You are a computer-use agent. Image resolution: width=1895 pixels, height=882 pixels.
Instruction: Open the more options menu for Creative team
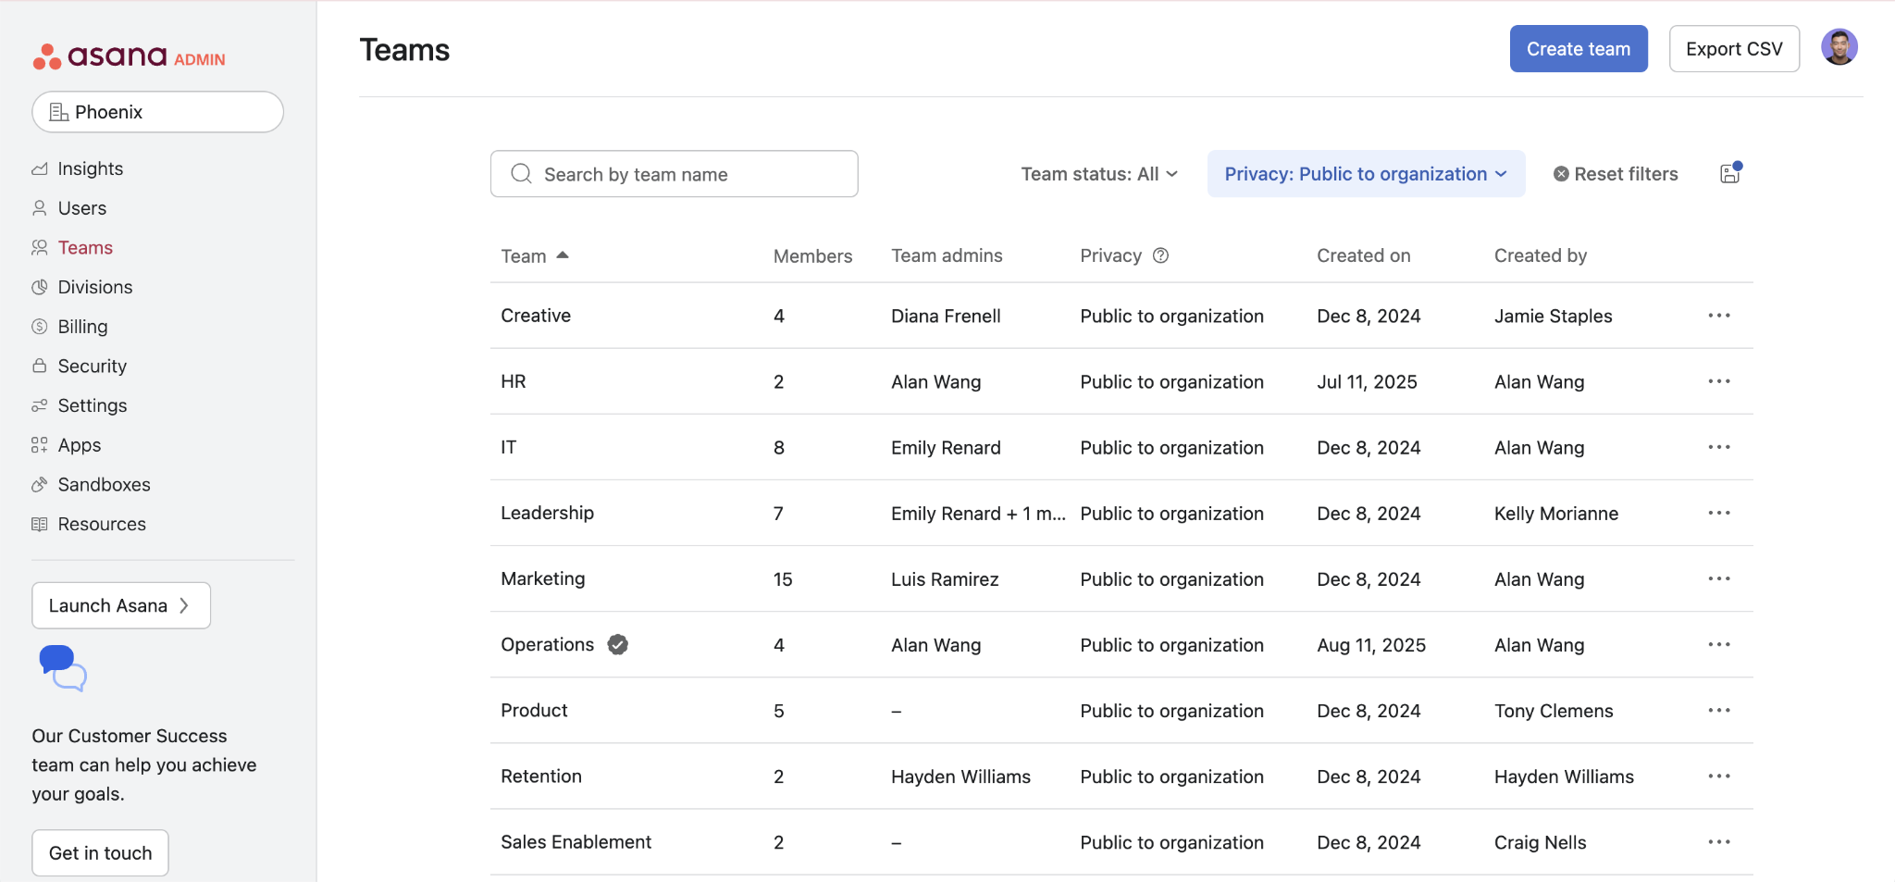pos(1719,316)
